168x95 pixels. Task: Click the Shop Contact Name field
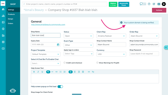click(111, 45)
